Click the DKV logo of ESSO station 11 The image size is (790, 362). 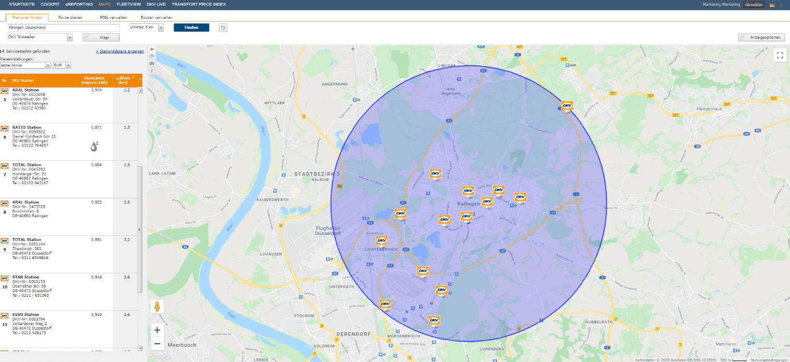(x=4, y=316)
